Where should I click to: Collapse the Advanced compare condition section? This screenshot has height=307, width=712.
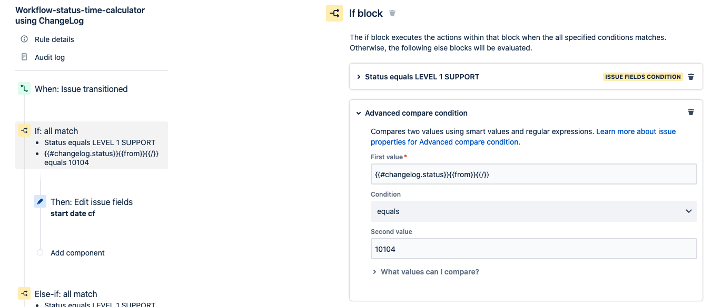(359, 113)
